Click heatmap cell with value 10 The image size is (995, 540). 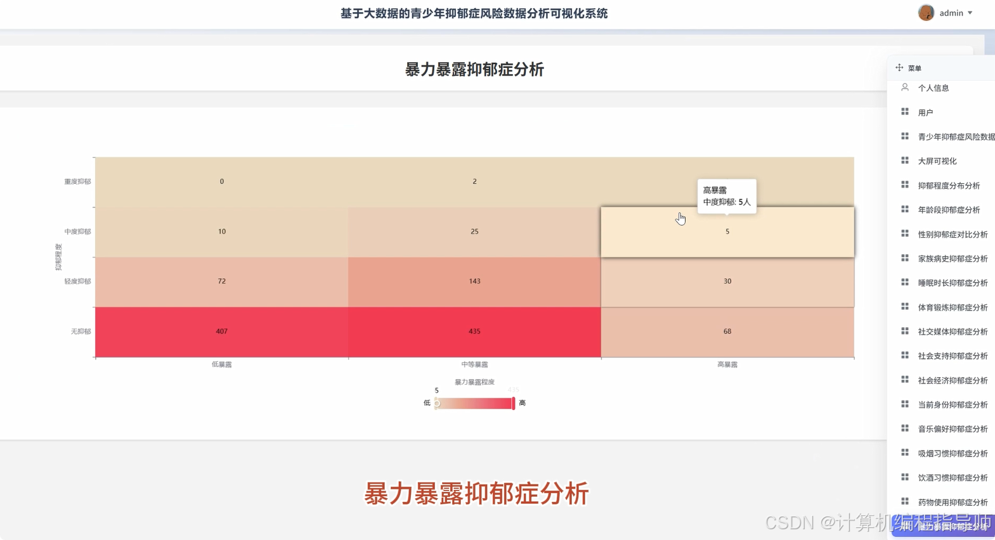[x=222, y=232]
